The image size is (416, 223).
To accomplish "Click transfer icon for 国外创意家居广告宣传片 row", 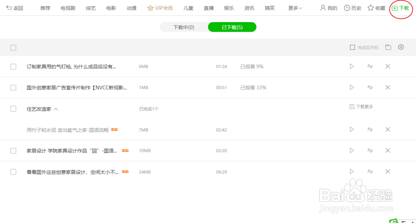I will 370,87.
